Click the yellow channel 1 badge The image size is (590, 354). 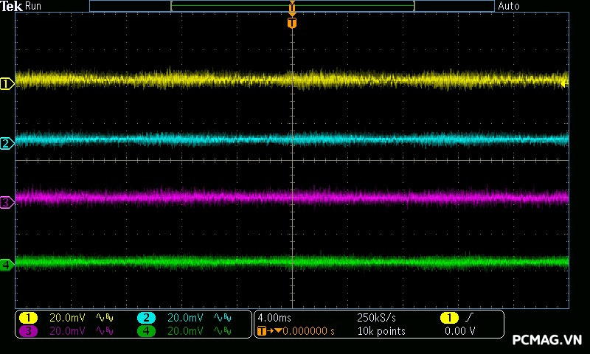point(28,317)
